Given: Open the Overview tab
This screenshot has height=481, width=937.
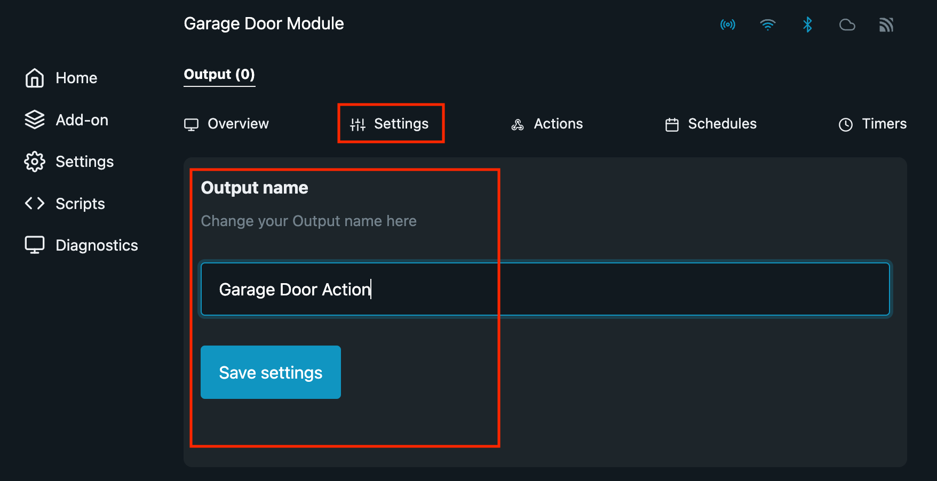Looking at the screenshot, I should click(x=227, y=124).
